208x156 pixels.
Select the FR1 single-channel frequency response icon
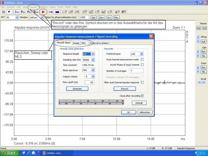pyautogui.click(x=30, y=12)
